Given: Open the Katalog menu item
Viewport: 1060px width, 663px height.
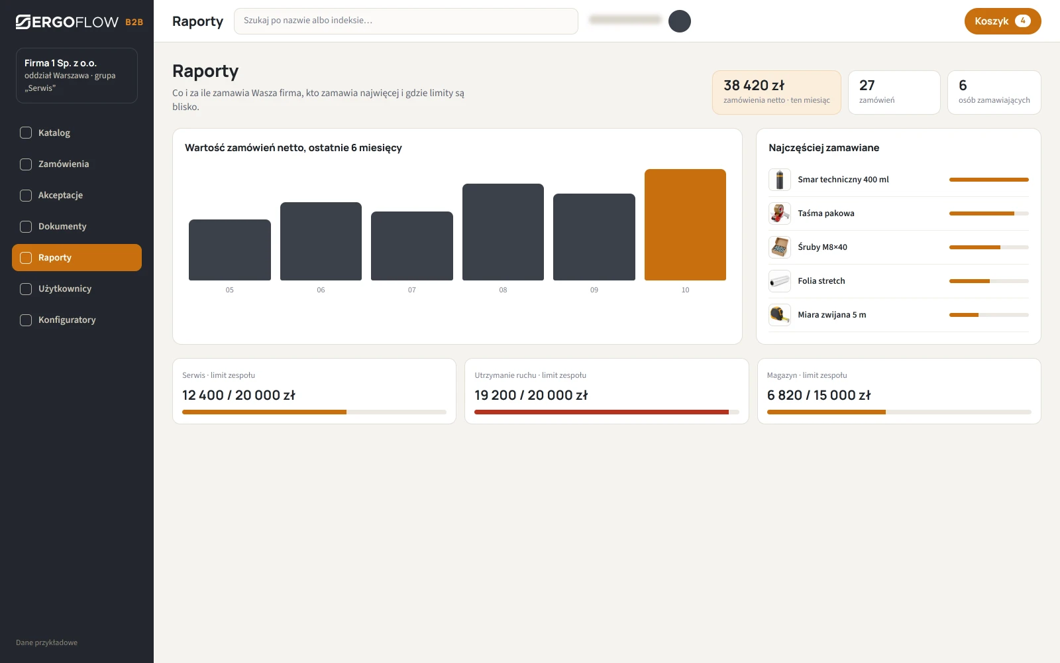Looking at the screenshot, I should tap(77, 133).
